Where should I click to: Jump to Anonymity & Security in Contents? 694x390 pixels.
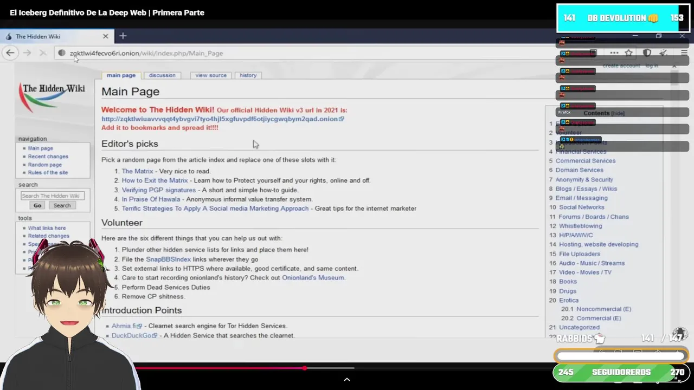pyautogui.click(x=584, y=180)
